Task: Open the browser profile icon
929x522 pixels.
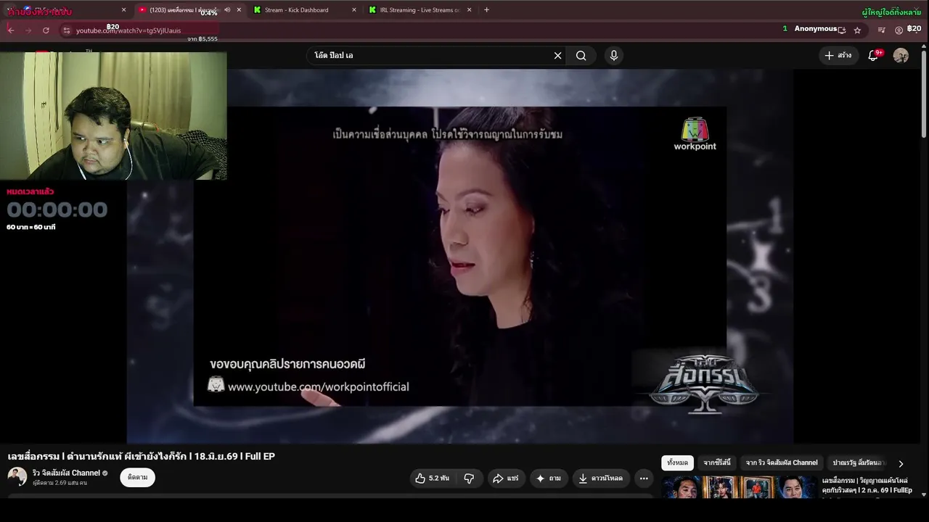Action: click(899, 30)
